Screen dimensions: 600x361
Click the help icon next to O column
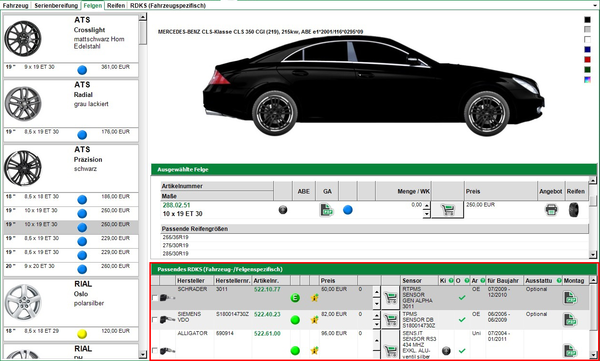tap(467, 280)
